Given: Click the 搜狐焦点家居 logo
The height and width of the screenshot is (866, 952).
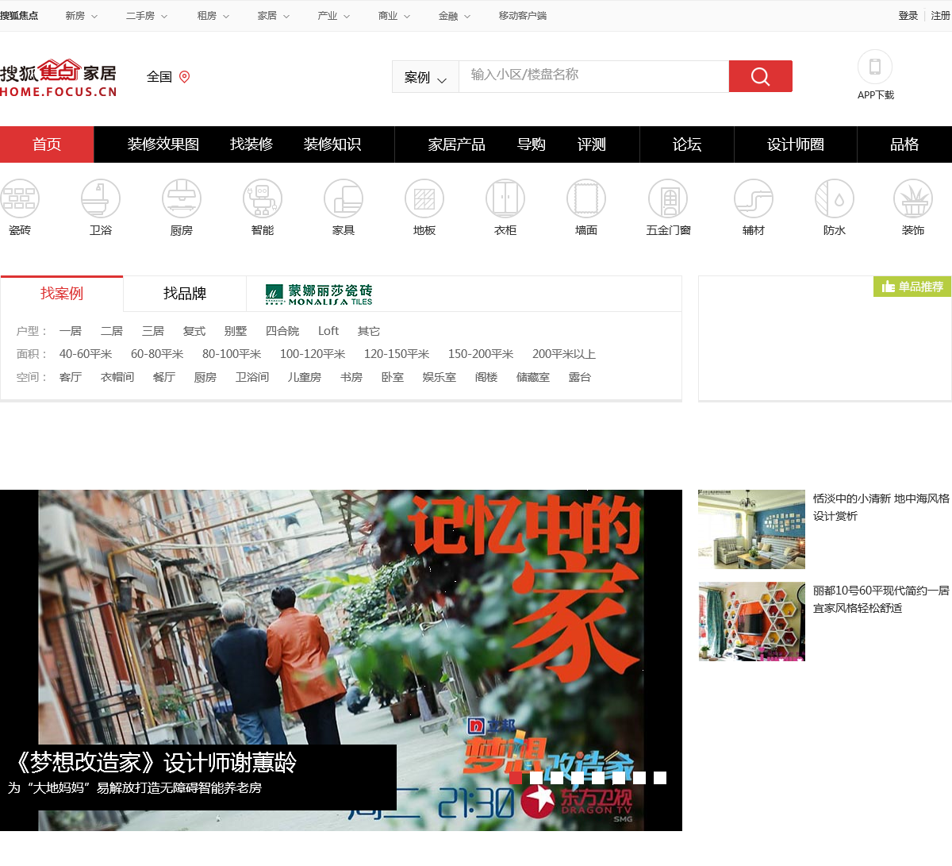Looking at the screenshot, I should click(59, 78).
